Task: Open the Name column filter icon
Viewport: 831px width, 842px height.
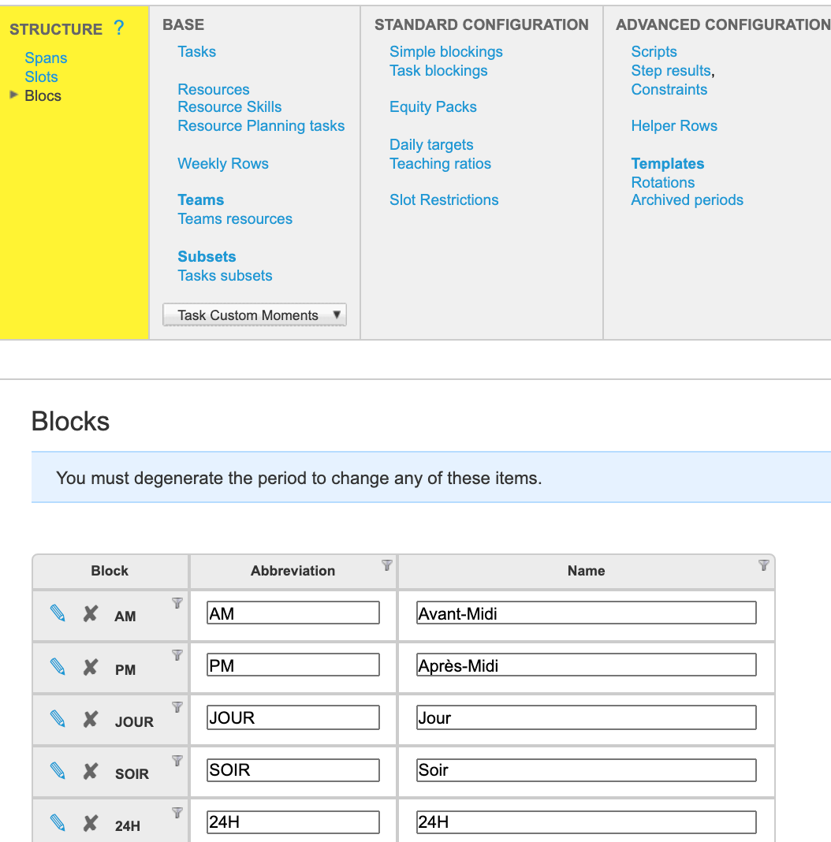Action: [x=764, y=565]
